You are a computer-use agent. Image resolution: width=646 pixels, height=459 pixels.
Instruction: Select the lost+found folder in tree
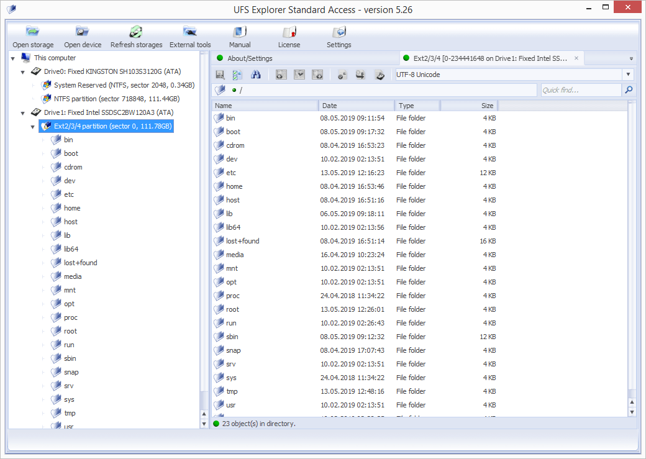pyautogui.click(x=80, y=263)
